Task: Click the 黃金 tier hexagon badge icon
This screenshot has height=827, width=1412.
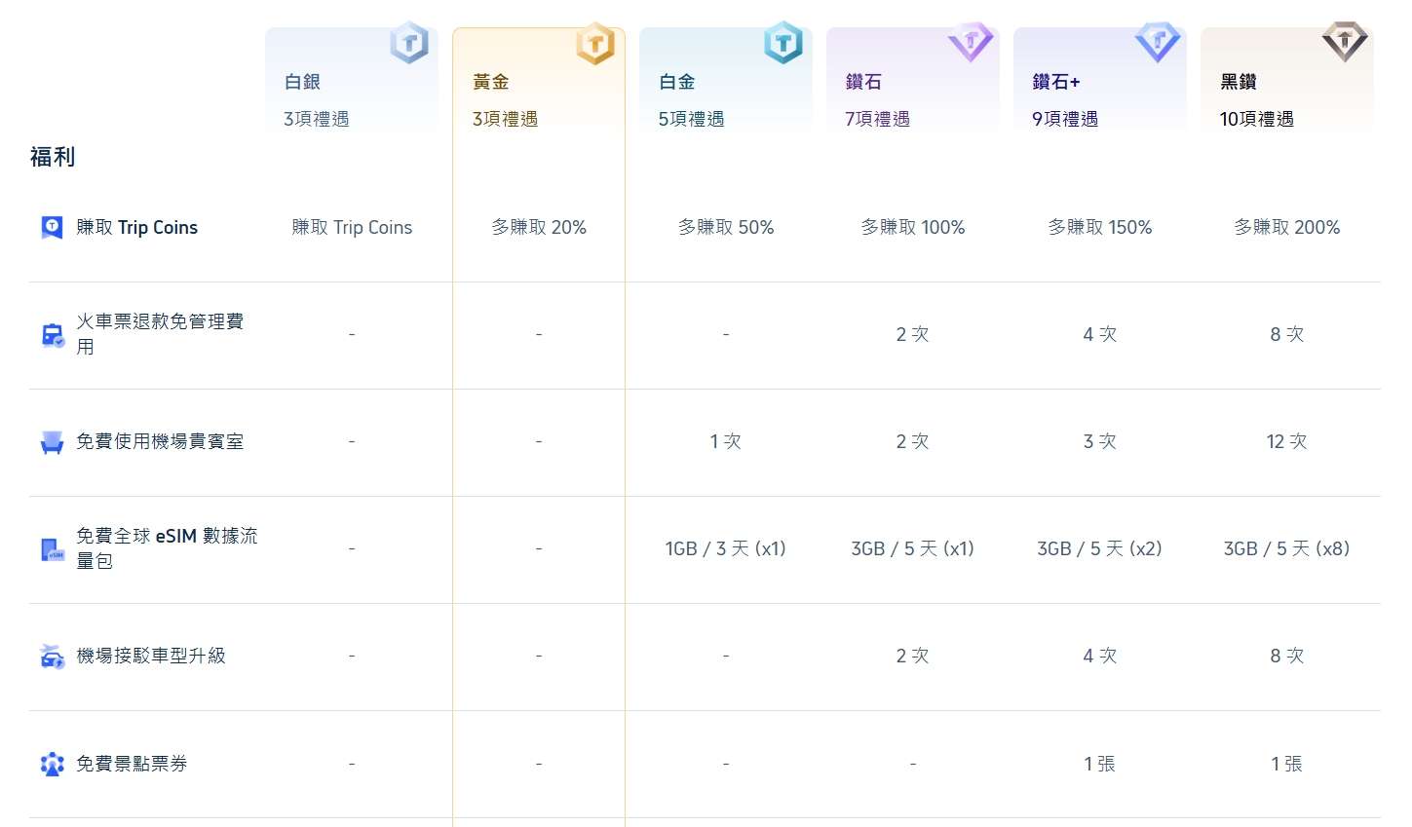Action: point(595,43)
